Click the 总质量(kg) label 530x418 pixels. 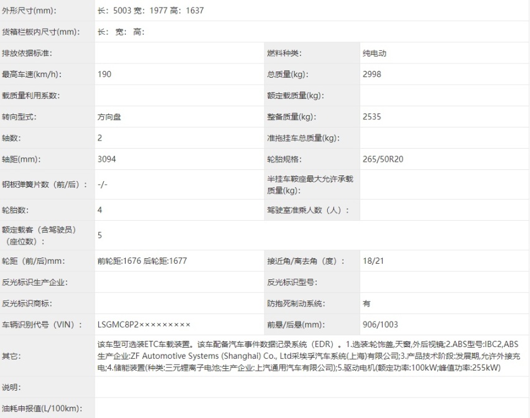287,75
